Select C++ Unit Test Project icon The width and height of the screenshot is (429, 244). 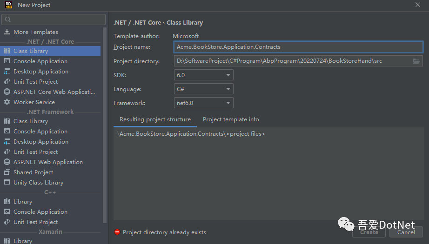pos(7,222)
